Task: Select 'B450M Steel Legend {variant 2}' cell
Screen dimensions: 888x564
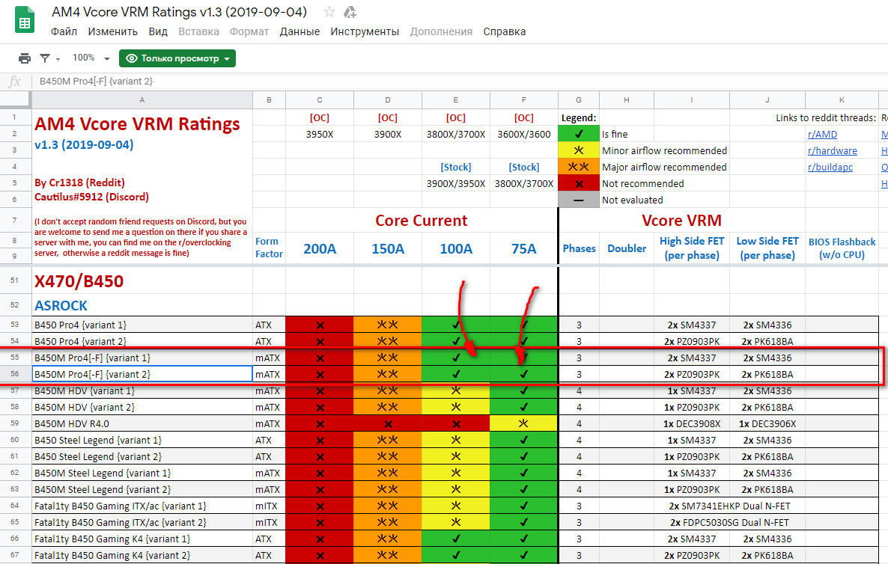Action: click(x=142, y=489)
